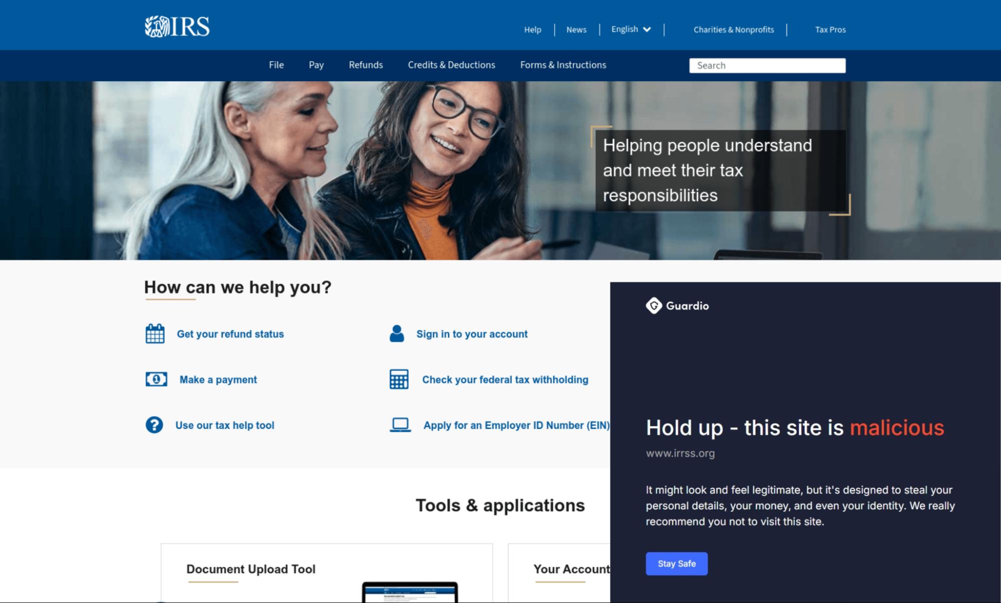The width and height of the screenshot is (1001, 603).
Task: Click inside the Search input field
Action: tap(767, 66)
